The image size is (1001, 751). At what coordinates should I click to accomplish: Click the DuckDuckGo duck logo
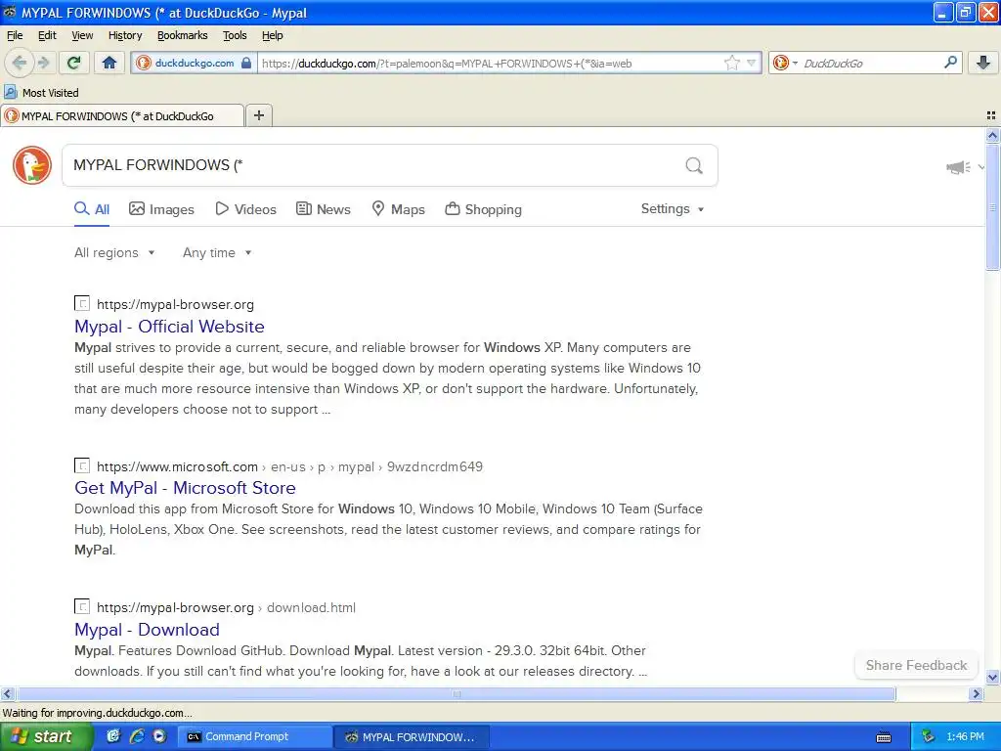[32, 165]
